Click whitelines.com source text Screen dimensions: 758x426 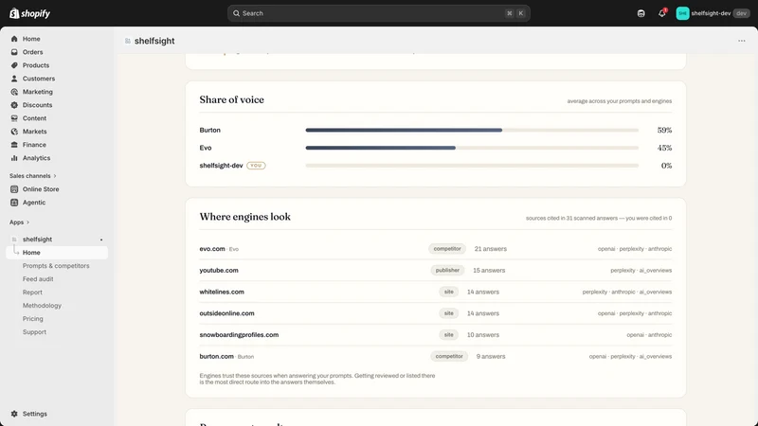(222, 292)
